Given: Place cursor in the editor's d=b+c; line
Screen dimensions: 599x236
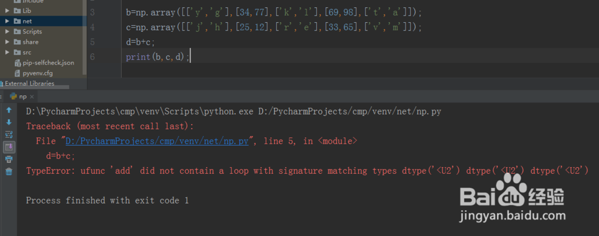Looking at the screenshot, I should pos(141,42).
